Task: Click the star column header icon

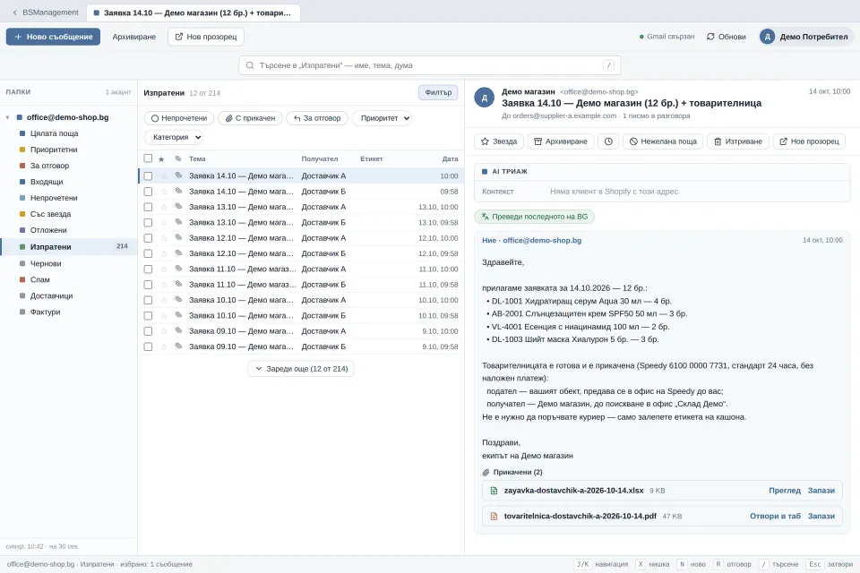Action: (161, 159)
